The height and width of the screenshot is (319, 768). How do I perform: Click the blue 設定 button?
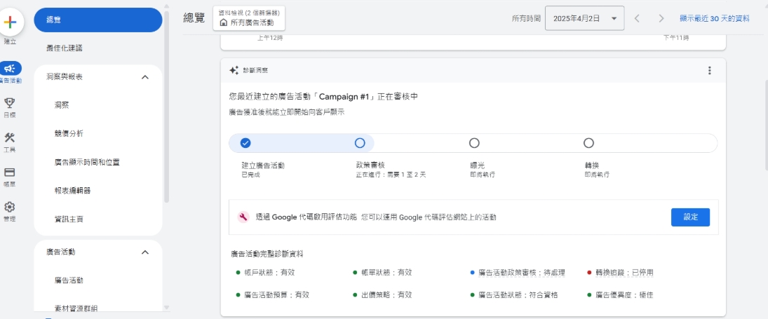(x=690, y=217)
